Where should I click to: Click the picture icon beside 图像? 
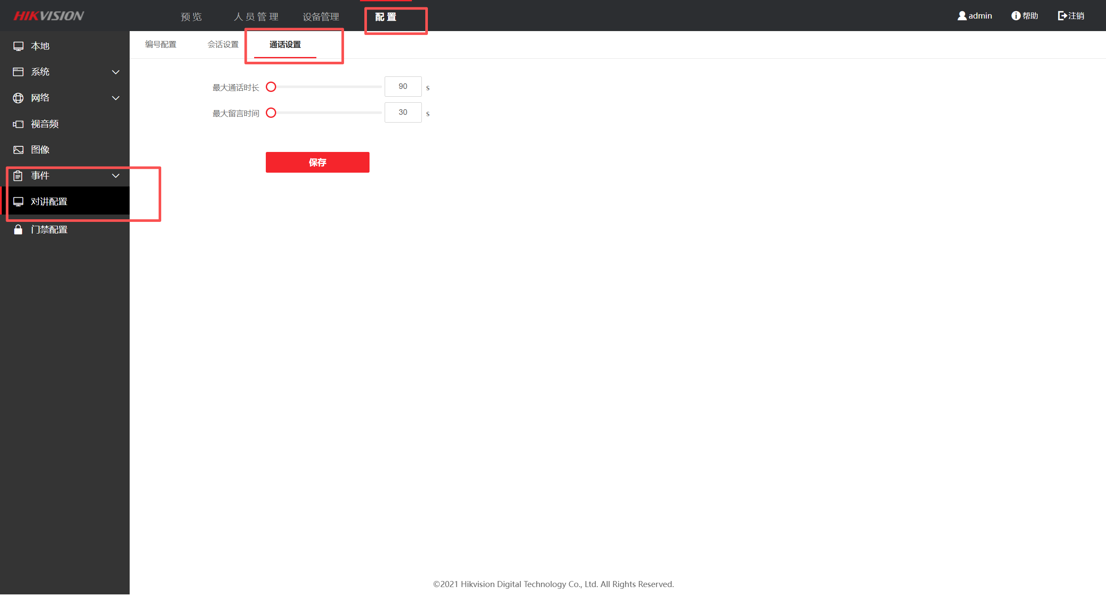click(18, 150)
